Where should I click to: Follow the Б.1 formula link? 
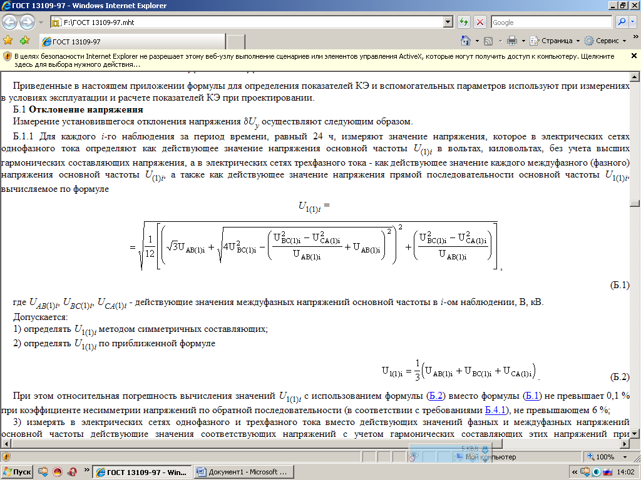click(x=533, y=396)
